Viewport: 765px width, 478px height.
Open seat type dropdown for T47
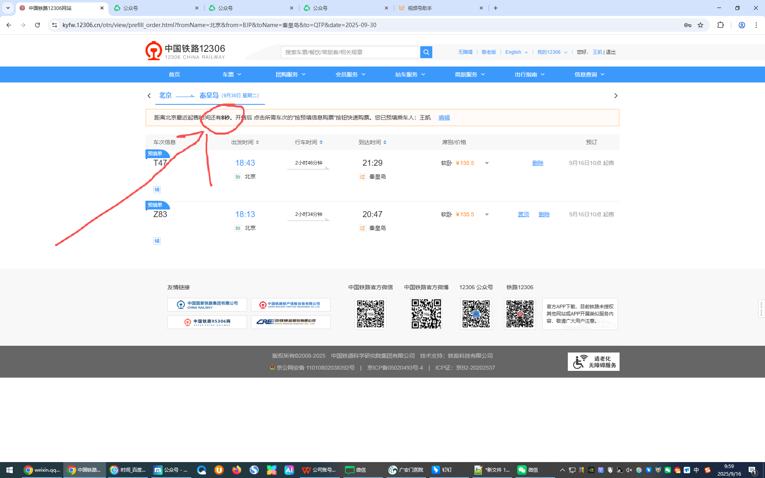click(486, 163)
